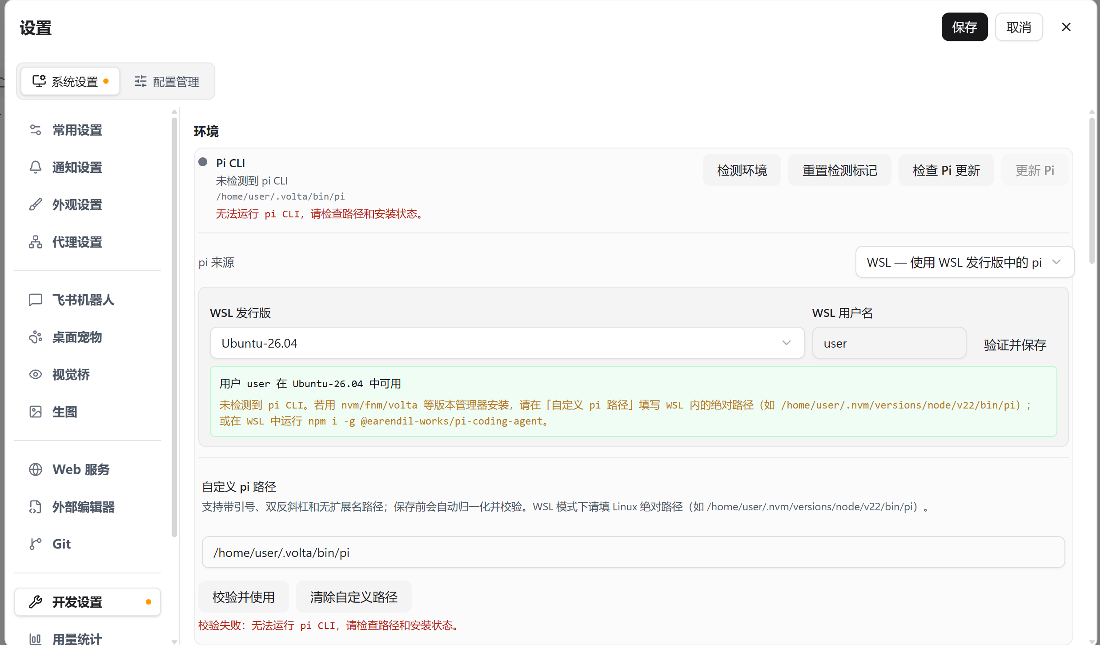Click the bar chart icon for 用量统计
This screenshot has width=1100, height=645.
click(36, 639)
